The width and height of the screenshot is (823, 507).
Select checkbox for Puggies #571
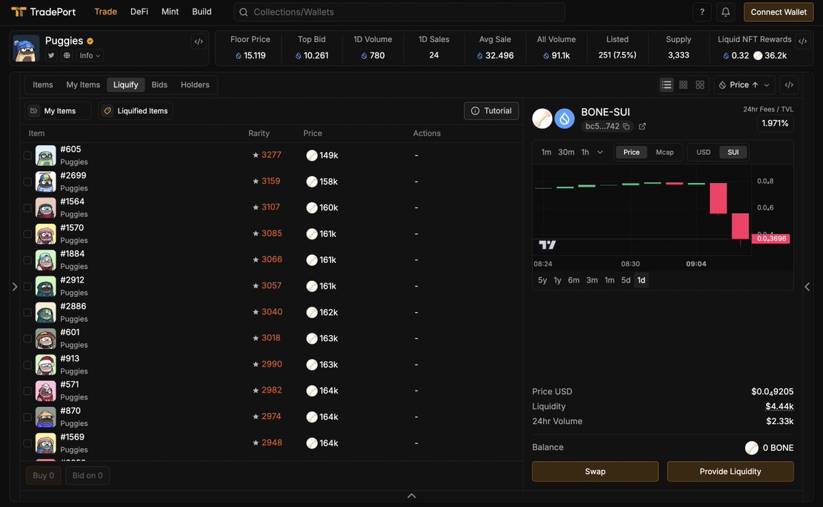coord(27,390)
